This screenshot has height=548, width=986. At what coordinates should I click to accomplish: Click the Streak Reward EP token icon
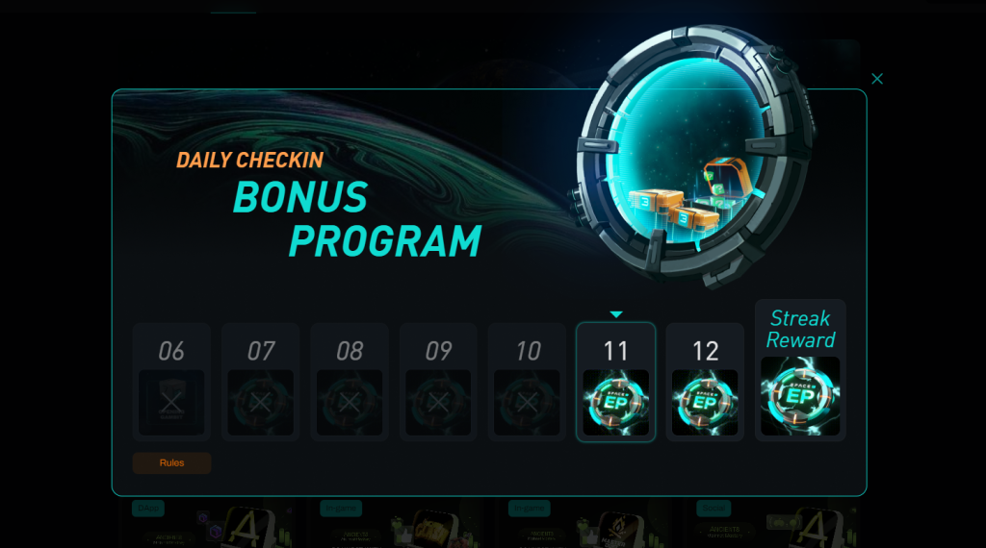click(x=800, y=396)
